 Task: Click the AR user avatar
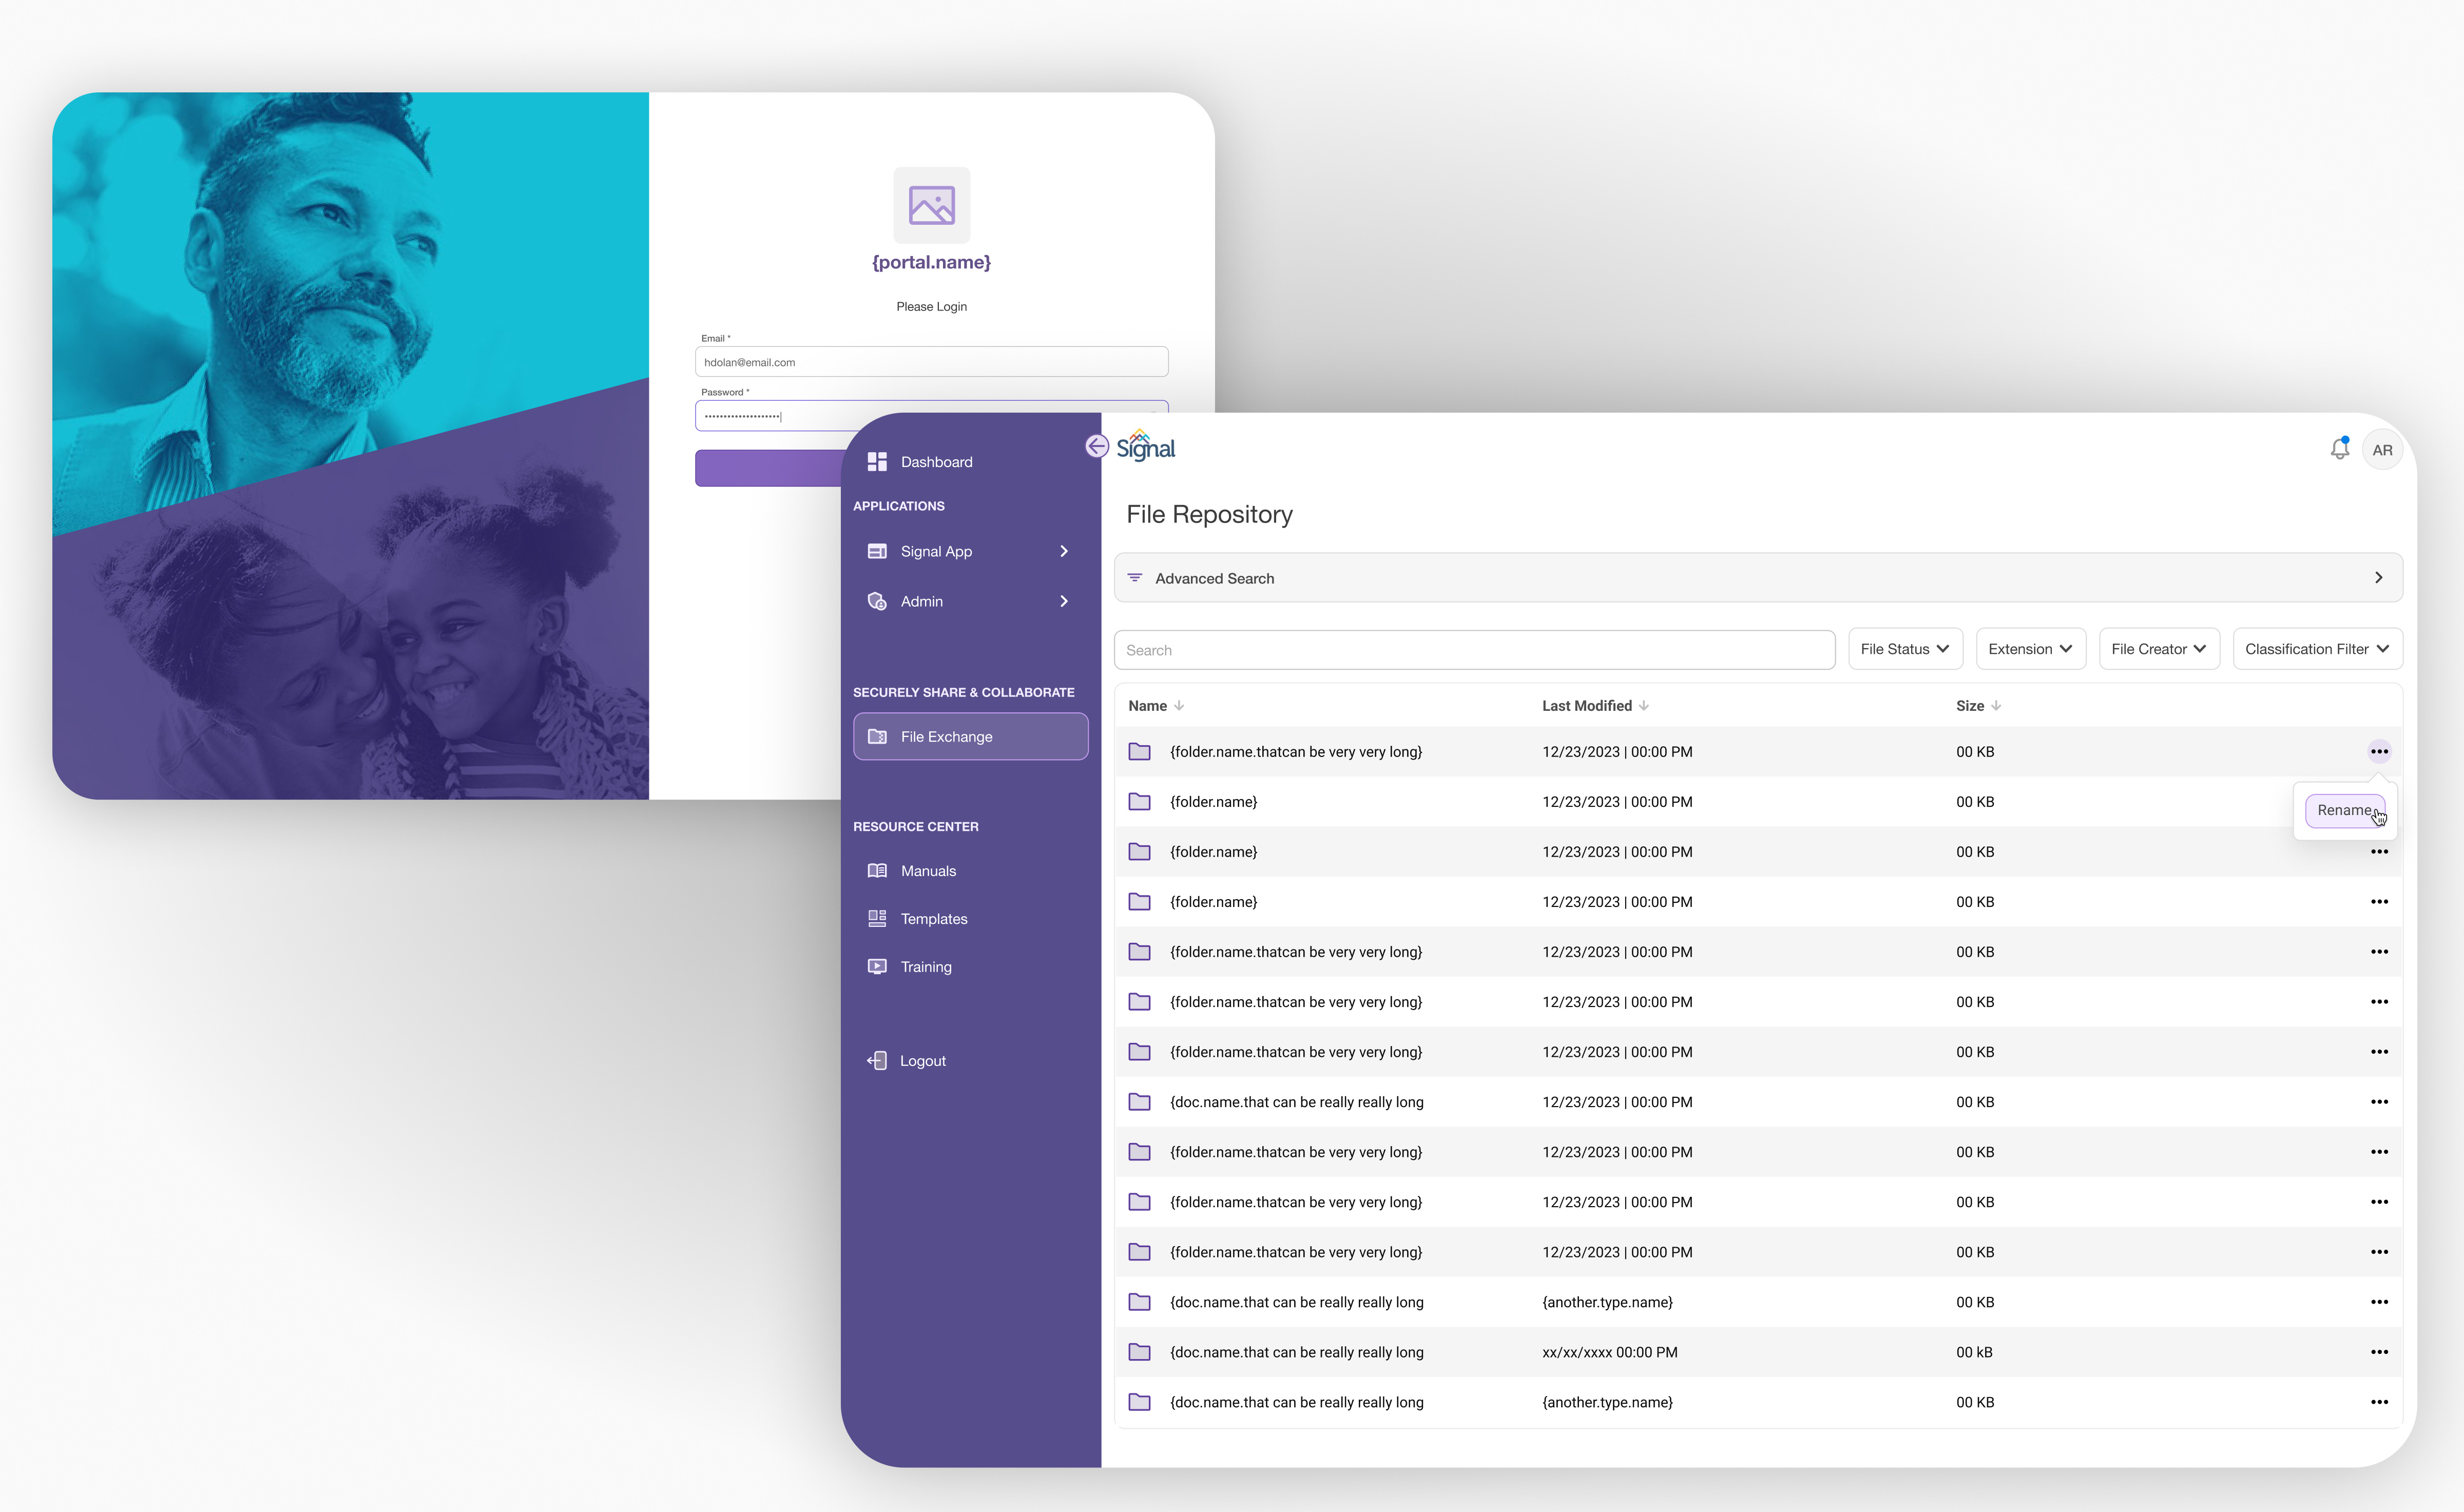pyautogui.click(x=2383, y=449)
